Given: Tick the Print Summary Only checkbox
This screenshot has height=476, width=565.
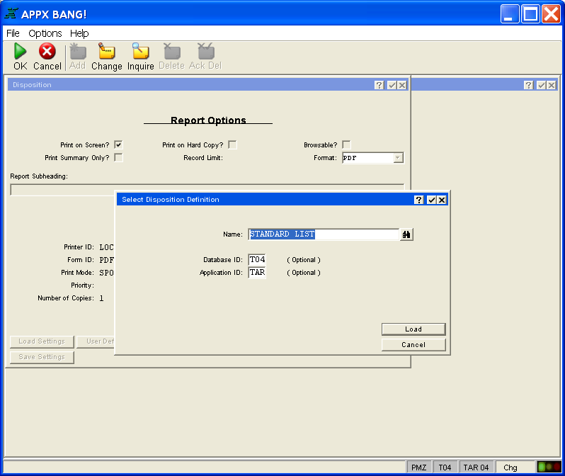Looking at the screenshot, I should tap(118, 157).
